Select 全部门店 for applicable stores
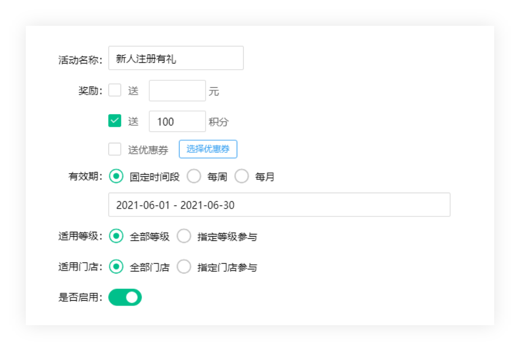520x351 pixels. click(x=116, y=267)
